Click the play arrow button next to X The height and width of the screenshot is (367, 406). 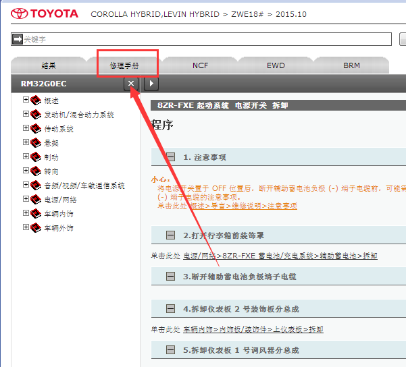(x=151, y=84)
